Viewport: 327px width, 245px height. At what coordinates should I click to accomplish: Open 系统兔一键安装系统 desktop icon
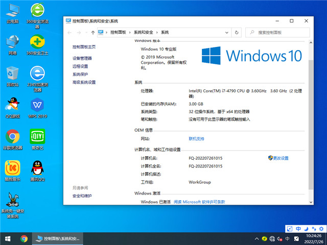coord(12,205)
